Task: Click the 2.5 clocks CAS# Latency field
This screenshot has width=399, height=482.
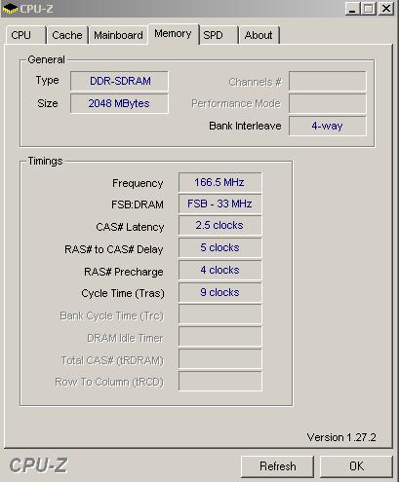Action: pos(219,226)
